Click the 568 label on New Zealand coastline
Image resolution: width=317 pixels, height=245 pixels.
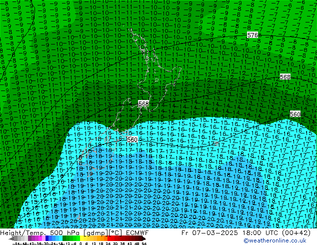point(143,103)
